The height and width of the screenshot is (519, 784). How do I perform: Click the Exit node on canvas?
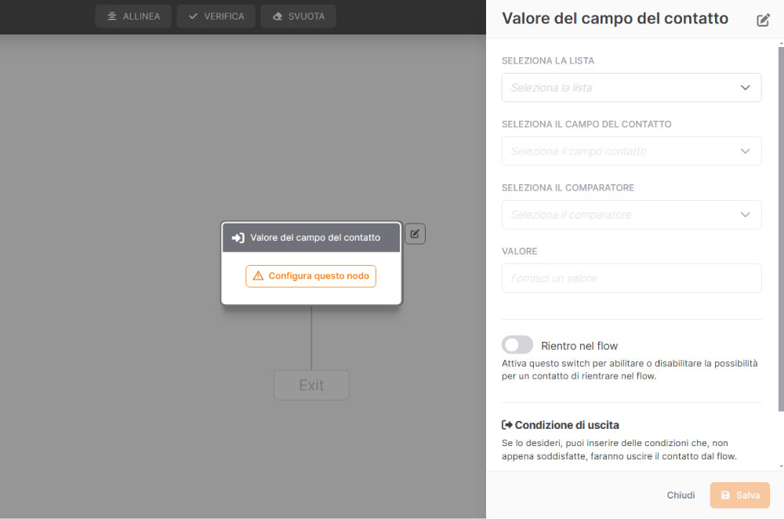(x=311, y=385)
